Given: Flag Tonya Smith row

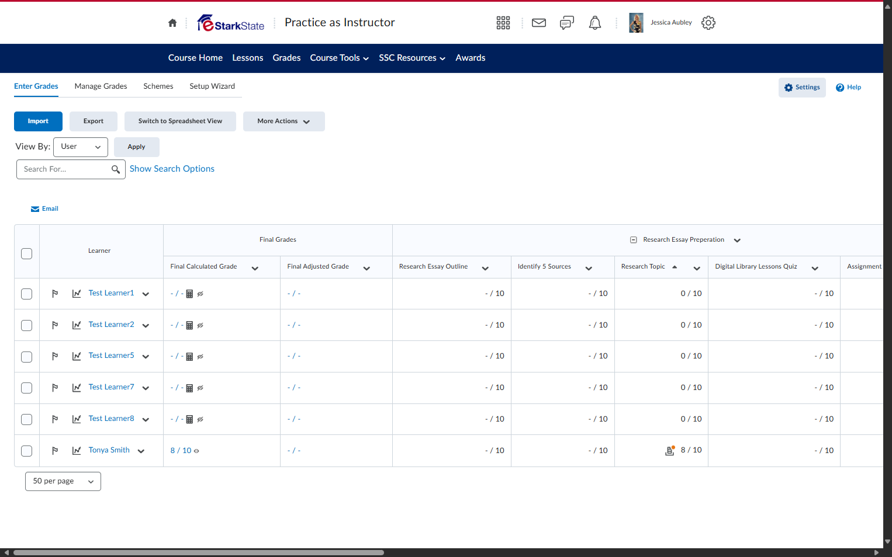Looking at the screenshot, I should [55, 451].
